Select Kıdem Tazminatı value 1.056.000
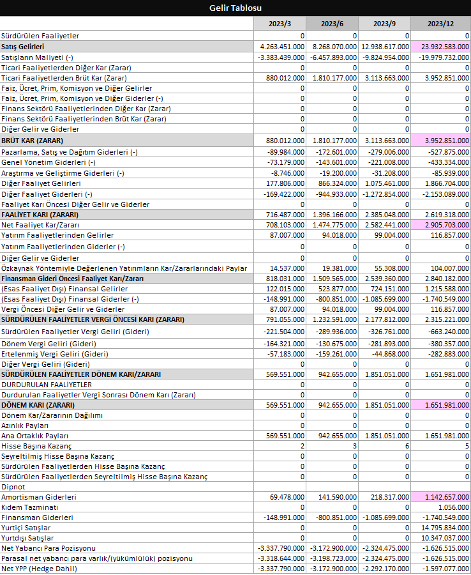The image size is (471, 575). pos(440,507)
